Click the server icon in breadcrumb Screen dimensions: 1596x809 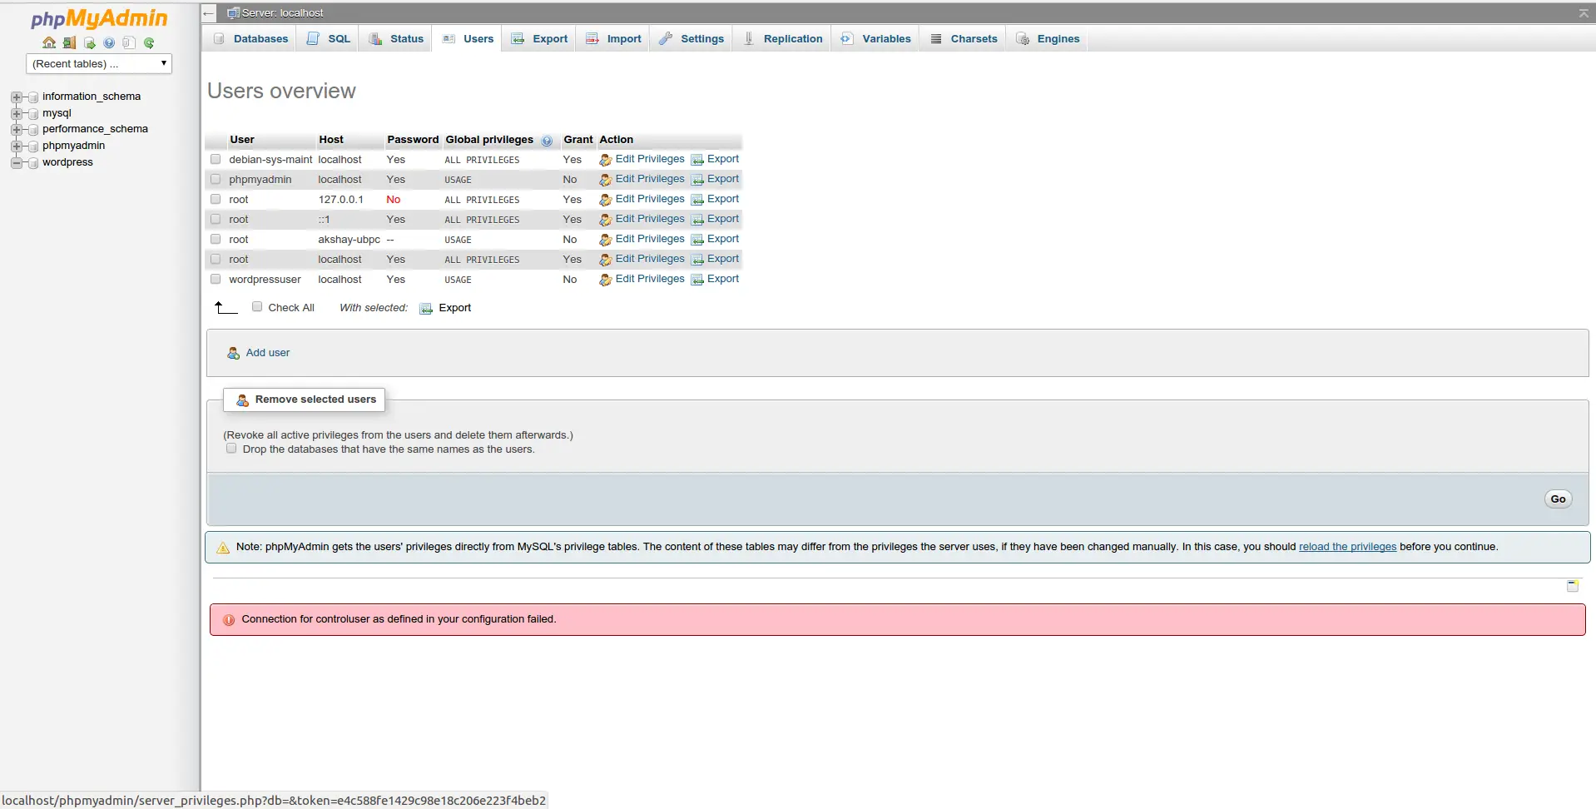234,13
